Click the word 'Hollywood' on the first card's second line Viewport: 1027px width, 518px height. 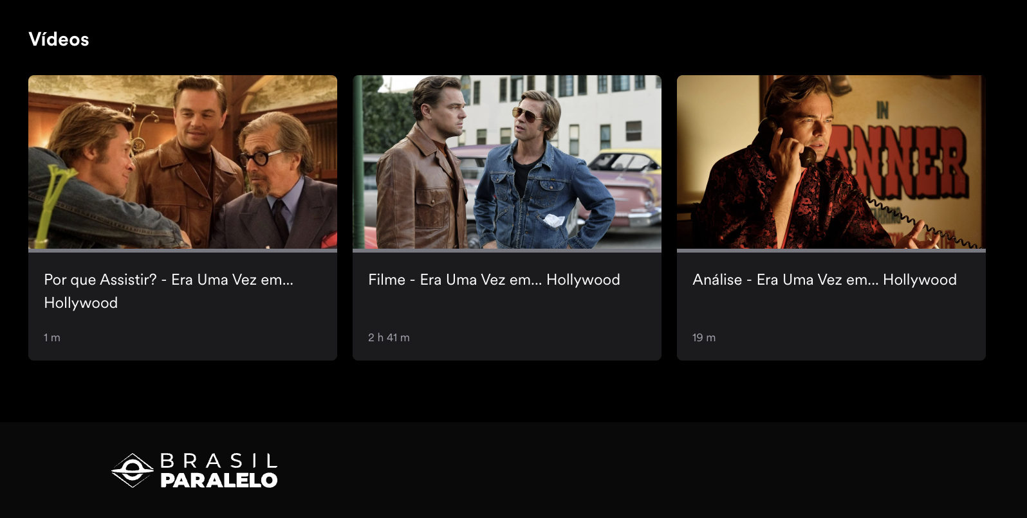81,303
